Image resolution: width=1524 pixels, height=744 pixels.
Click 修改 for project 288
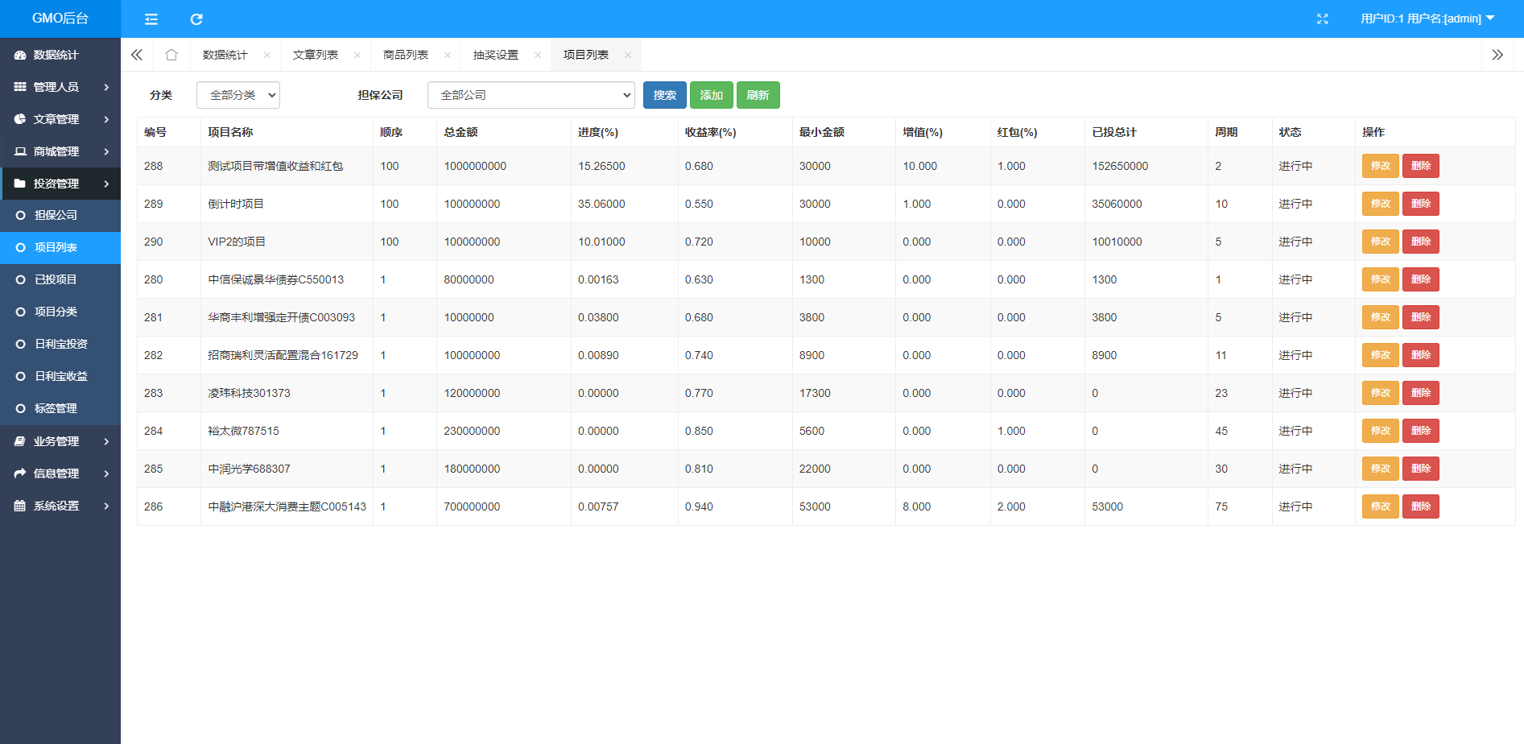[x=1380, y=166]
